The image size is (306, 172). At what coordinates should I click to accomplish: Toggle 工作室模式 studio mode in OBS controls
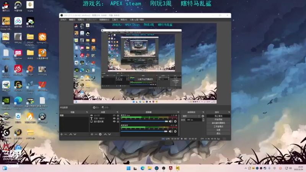(218, 127)
